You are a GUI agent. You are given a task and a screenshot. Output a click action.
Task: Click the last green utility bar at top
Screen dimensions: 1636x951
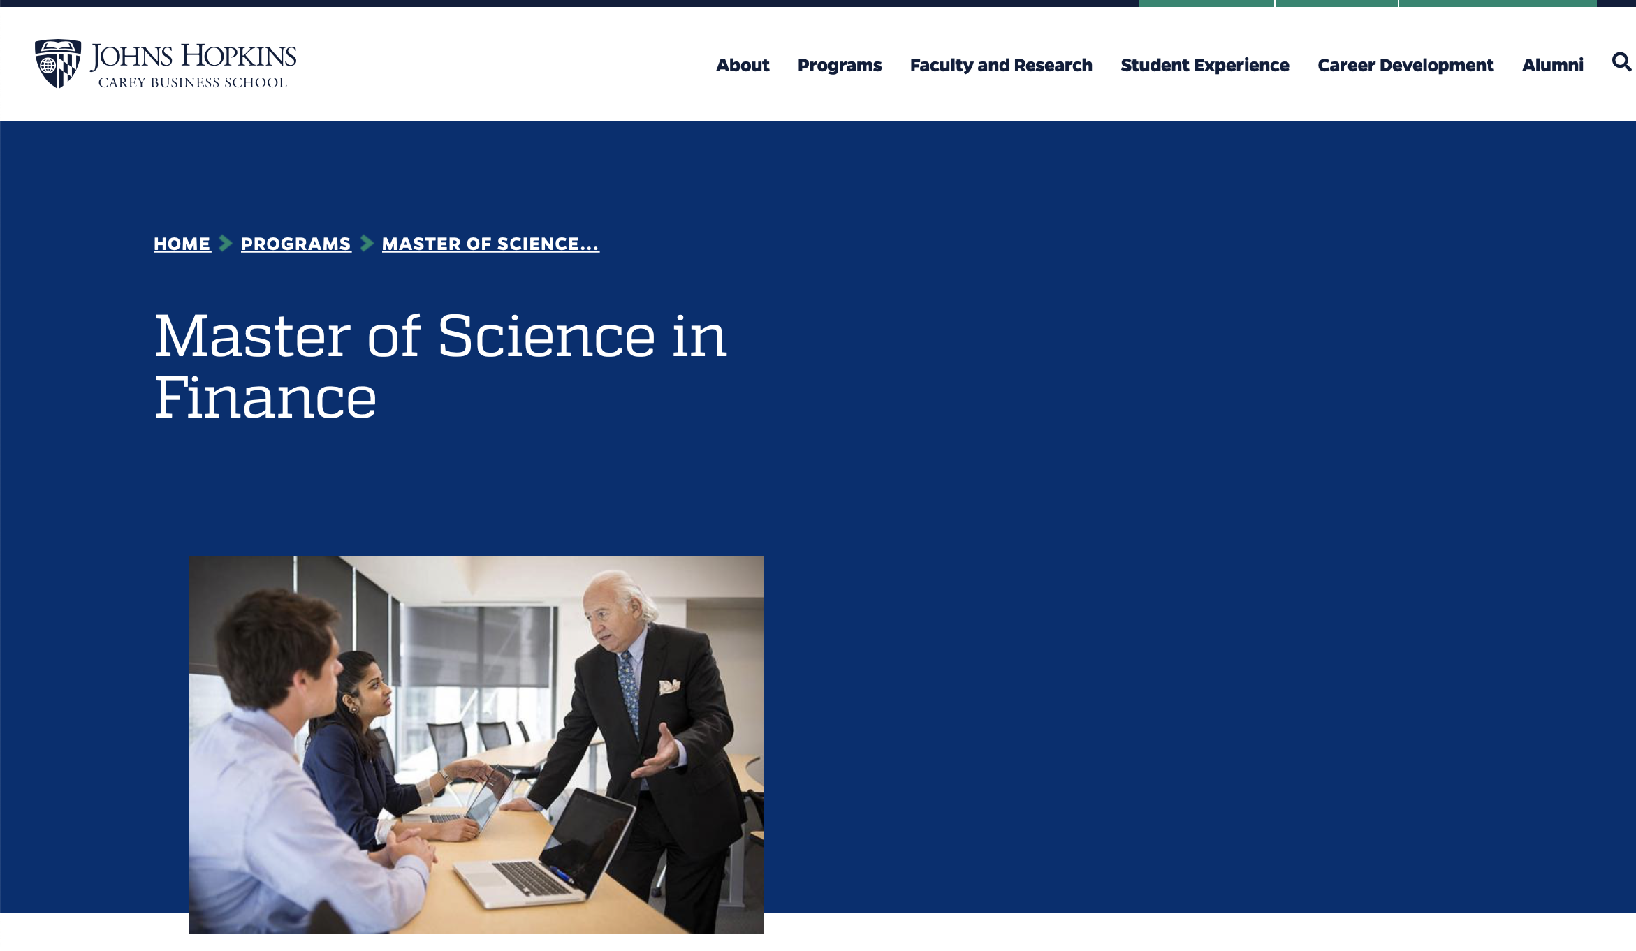tap(1498, 3)
